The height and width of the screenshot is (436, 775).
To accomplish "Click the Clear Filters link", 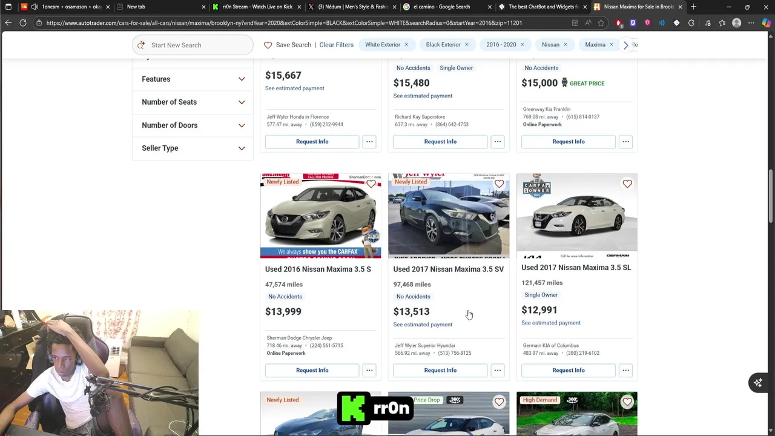I will click(336, 45).
